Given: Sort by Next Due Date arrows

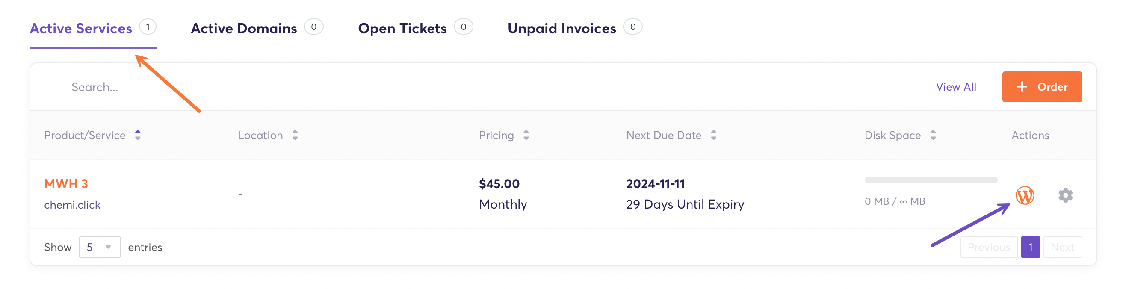Looking at the screenshot, I should click(x=714, y=135).
